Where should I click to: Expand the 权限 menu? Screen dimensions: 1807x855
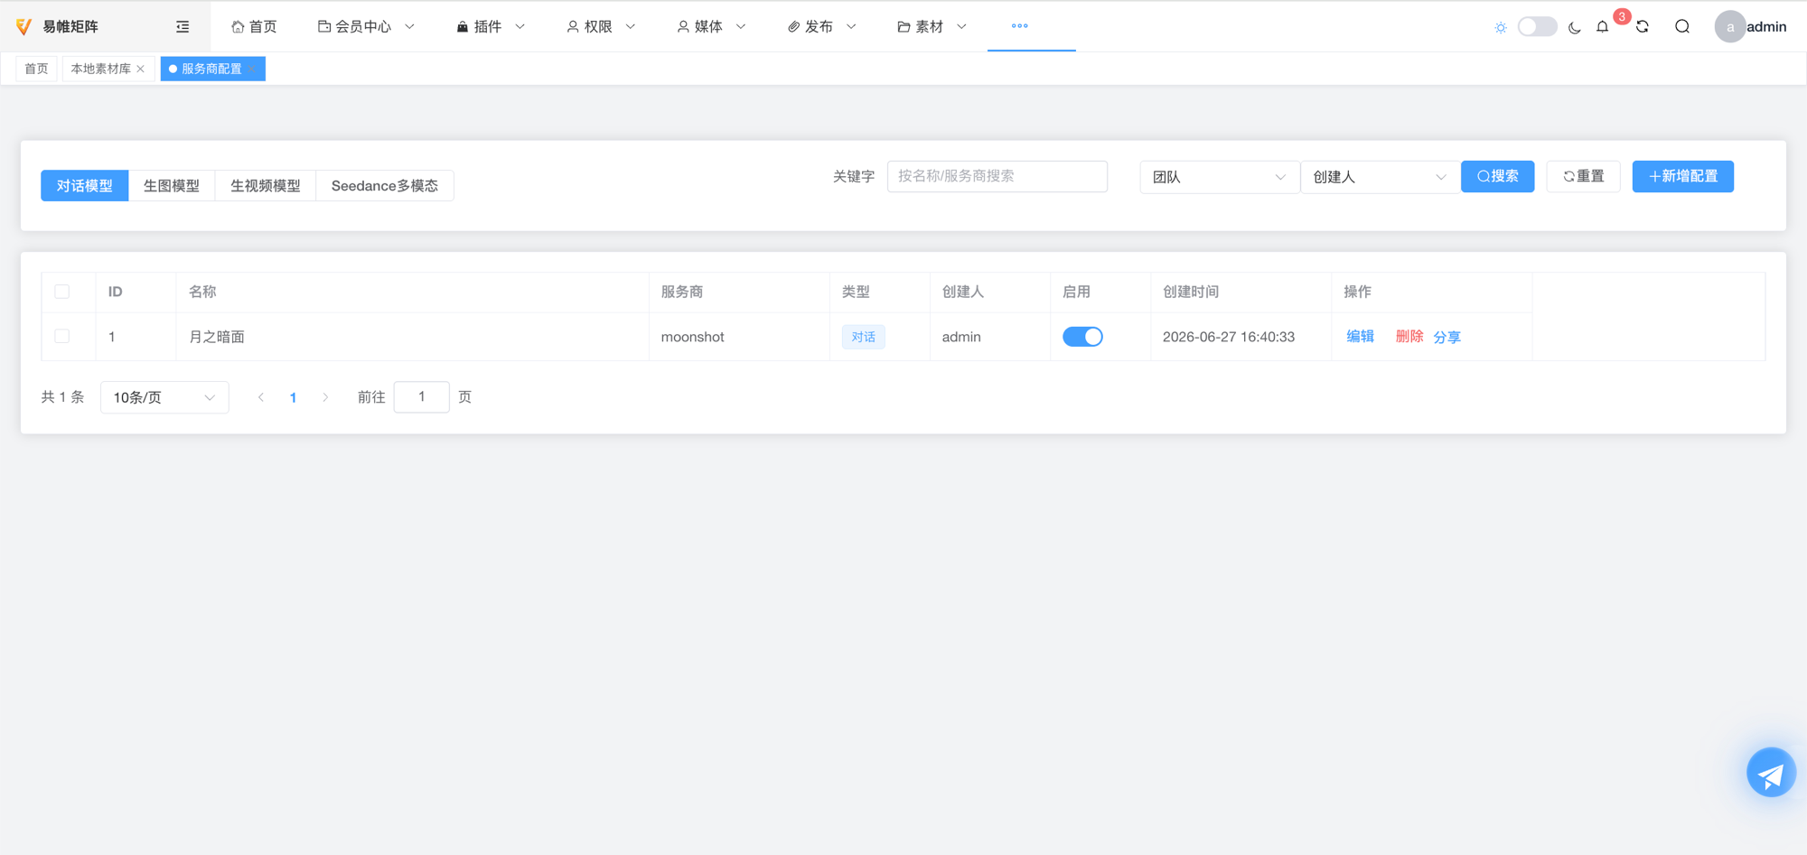point(601,27)
